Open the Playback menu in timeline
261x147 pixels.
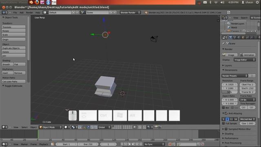[x=44, y=144]
